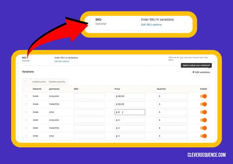Image resolution: width=233 pixels, height=164 pixels.
Task: Disable visibility for brass malachite variation
Action: 203,104
